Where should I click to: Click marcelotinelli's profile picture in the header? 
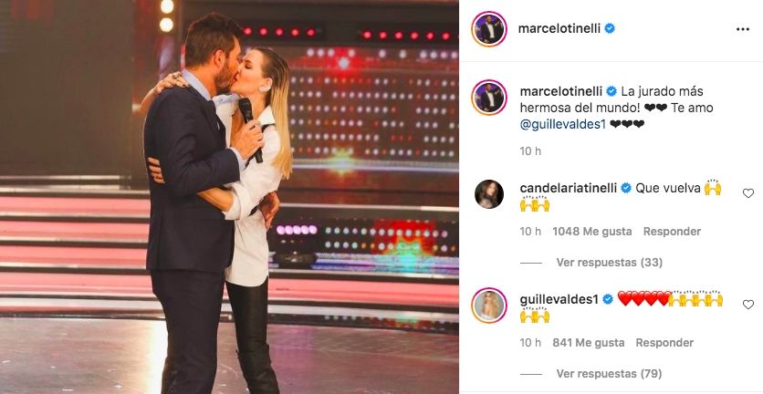pos(489,28)
